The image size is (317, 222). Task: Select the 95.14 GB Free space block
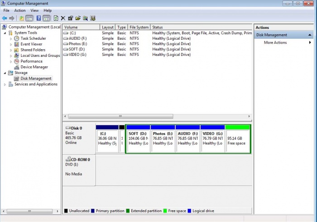click(237, 140)
